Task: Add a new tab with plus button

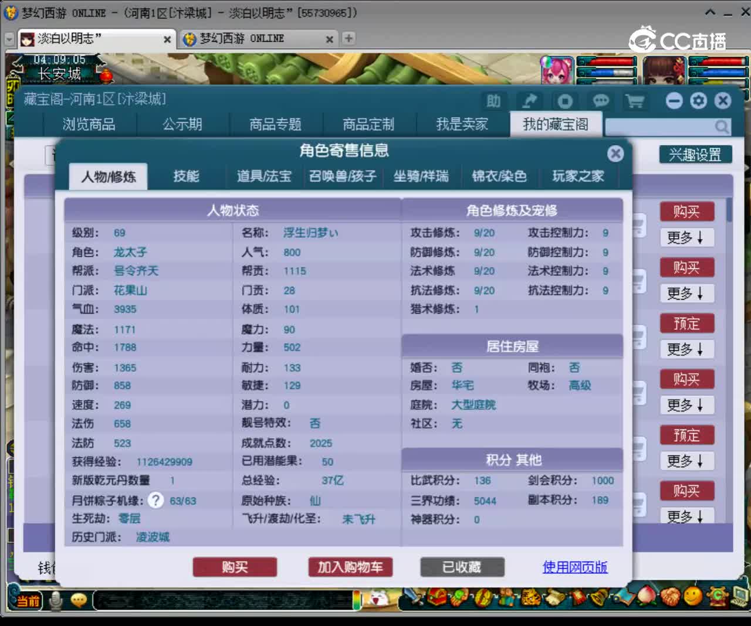Action: point(349,38)
